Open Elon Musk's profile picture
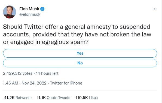This screenshot has width=162, height=103. pos(10,12)
